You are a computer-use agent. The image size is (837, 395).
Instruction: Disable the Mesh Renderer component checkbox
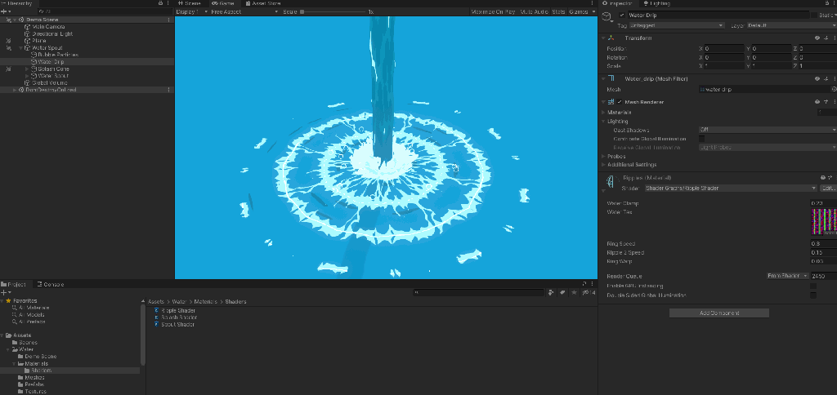click(620, 101)
